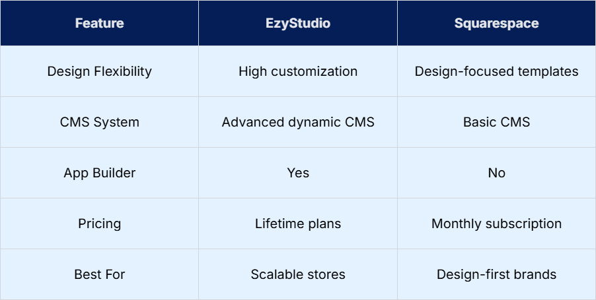Click the Yes cell under EzyStudio

[x=298, y=173]
